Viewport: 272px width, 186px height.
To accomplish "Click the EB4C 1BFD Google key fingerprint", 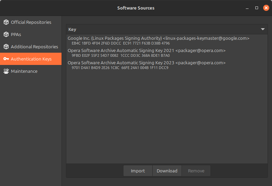I will click(x=121, y=43).
